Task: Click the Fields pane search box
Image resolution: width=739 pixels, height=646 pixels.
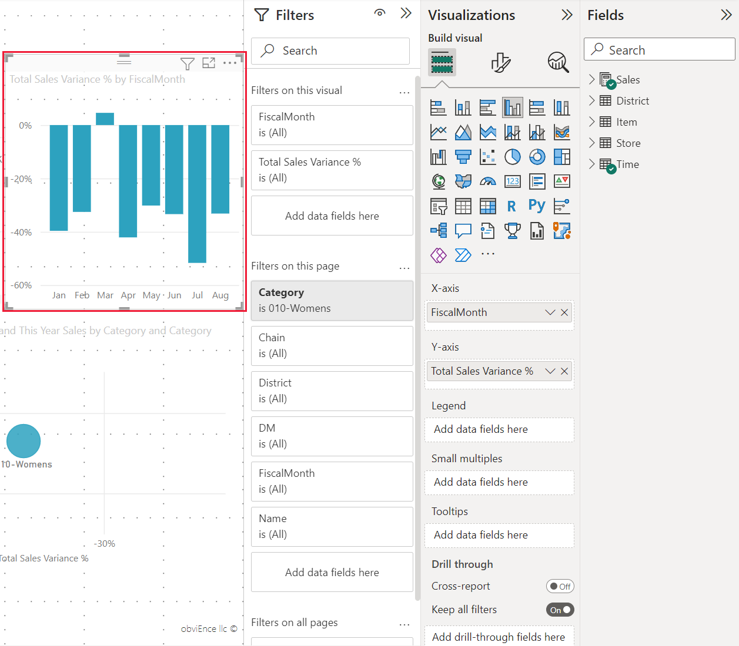Action: coord(660,49)
